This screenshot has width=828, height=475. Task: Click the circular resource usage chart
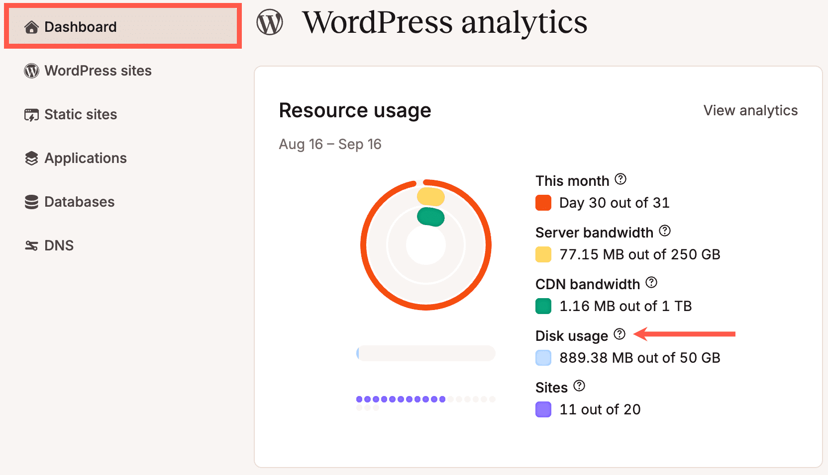click(426, 245)
